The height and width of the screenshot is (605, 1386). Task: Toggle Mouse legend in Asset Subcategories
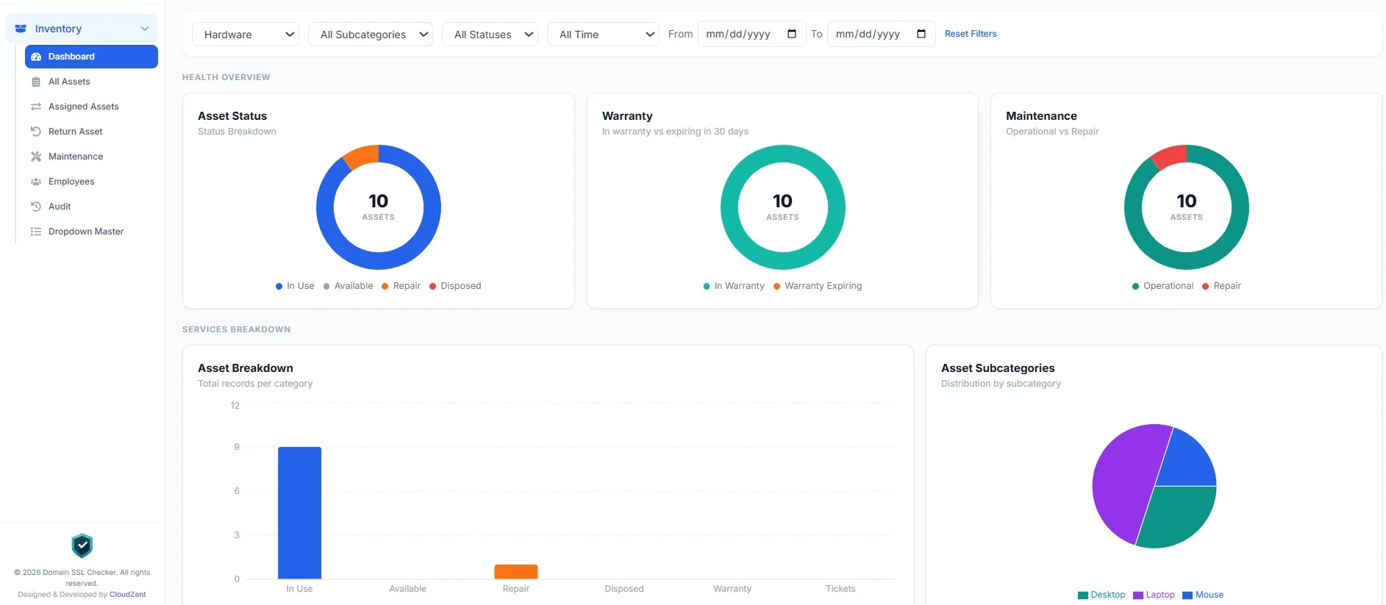[1203, 595]
